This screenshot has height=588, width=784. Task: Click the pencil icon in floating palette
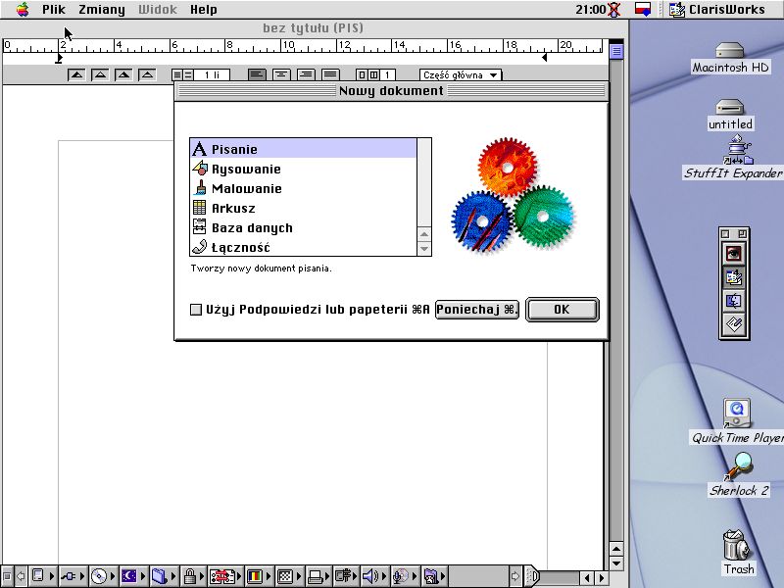click(x=734, y=324)
